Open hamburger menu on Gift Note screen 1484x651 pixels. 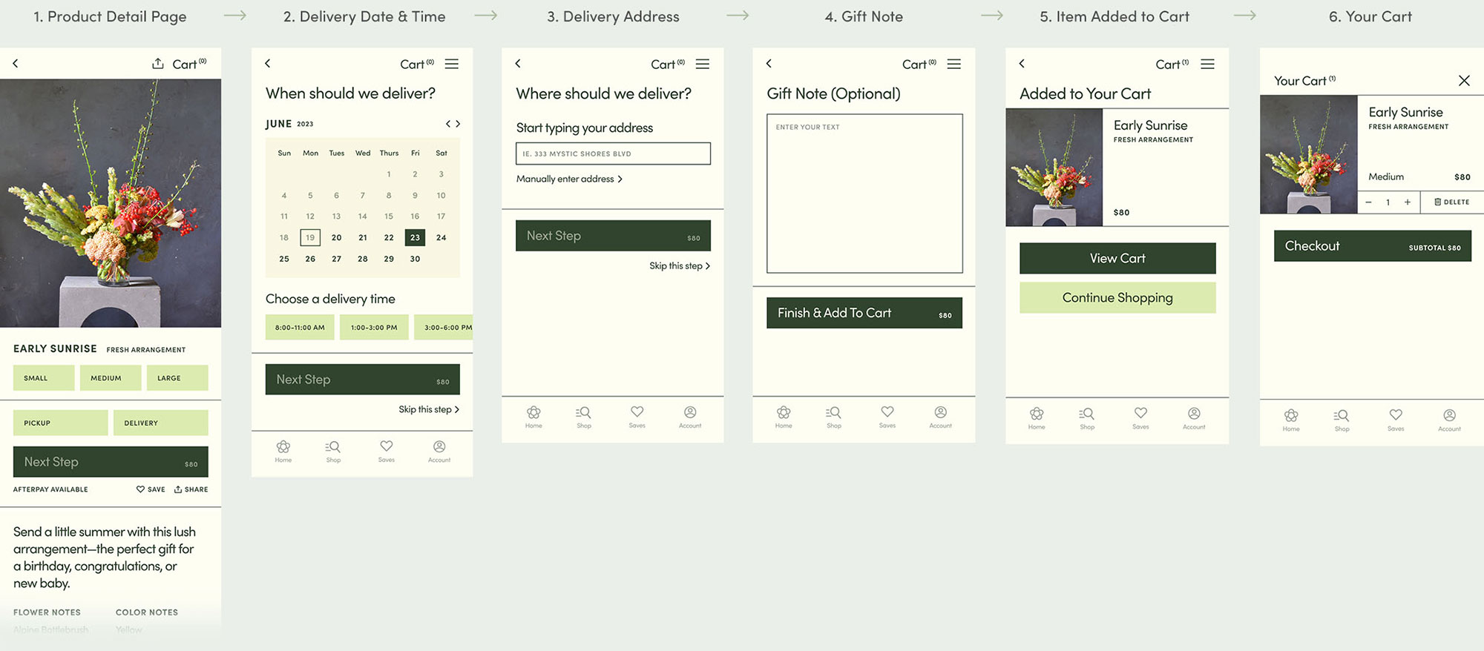tap(954, 64)
